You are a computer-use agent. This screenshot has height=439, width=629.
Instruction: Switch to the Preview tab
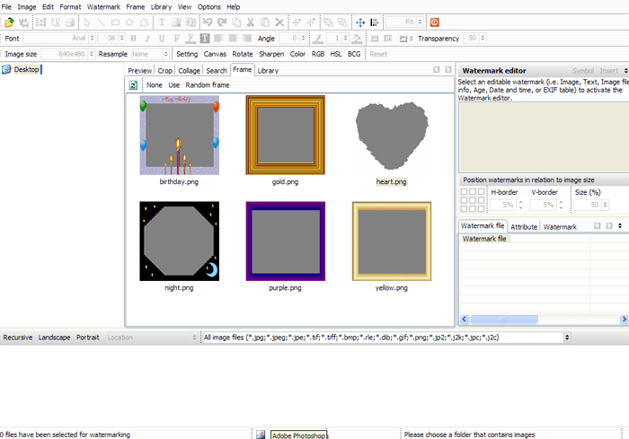(139, 71)
